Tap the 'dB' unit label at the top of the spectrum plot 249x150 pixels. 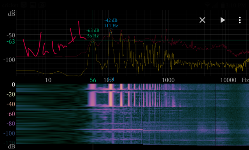[11, 14]
